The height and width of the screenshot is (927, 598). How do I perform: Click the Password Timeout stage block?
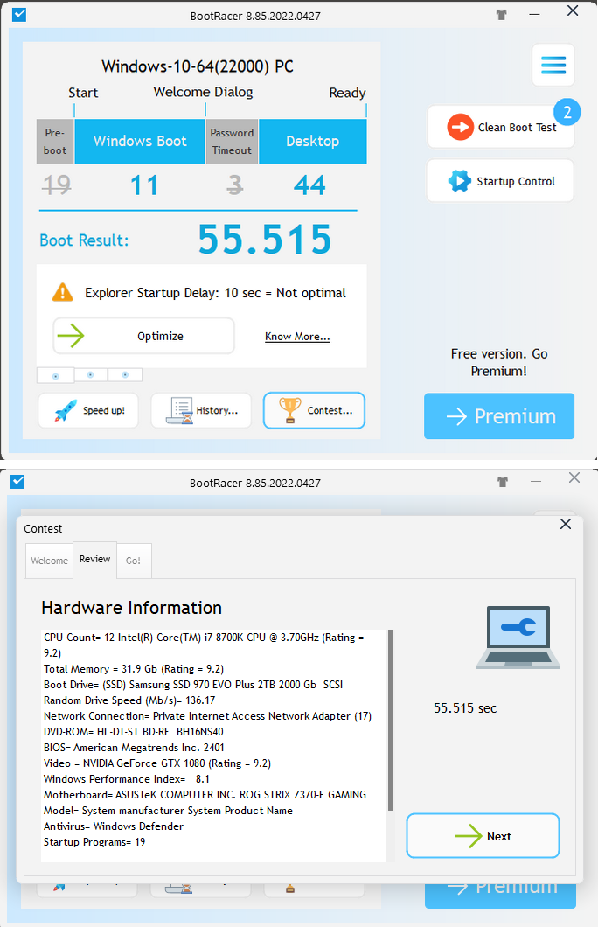pyautogui.click(x=232, y=142)
